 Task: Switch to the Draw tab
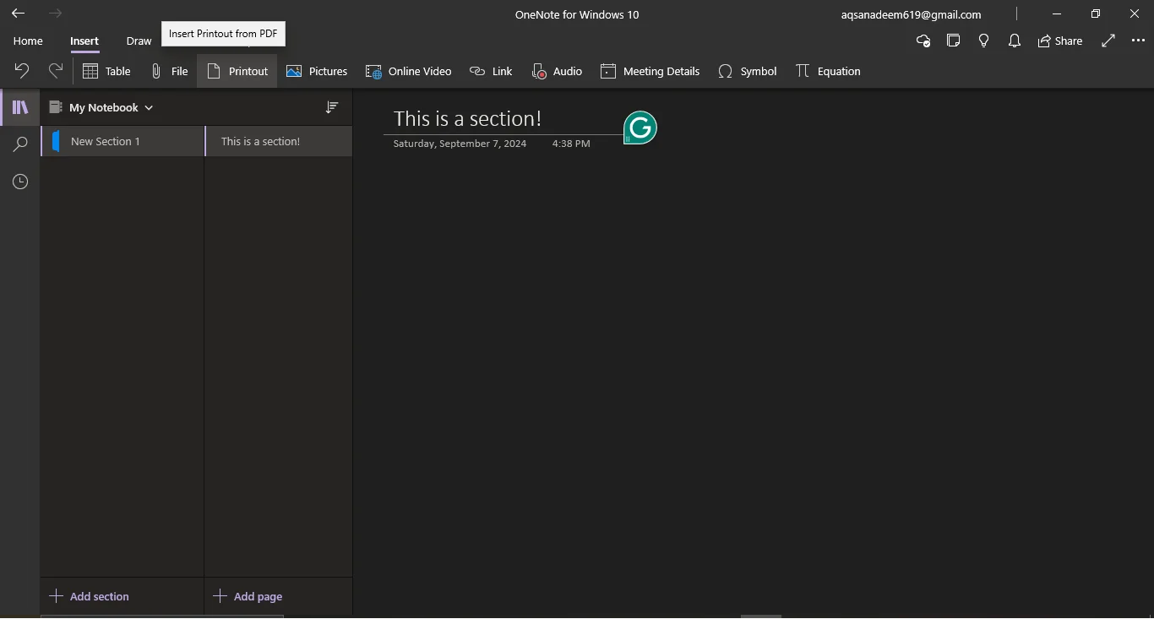pyautogui.click(x=139, y=41)
